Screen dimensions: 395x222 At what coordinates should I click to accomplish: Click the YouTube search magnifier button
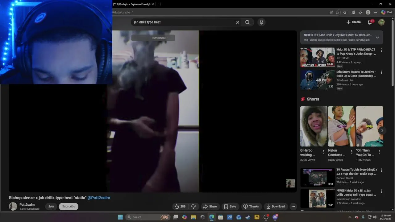pyautogui.click(x=247, y=22)
